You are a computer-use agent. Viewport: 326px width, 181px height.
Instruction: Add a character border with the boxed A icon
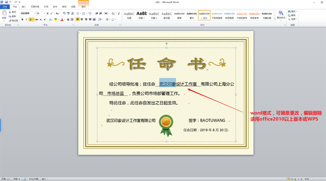[x=72, y=13]
